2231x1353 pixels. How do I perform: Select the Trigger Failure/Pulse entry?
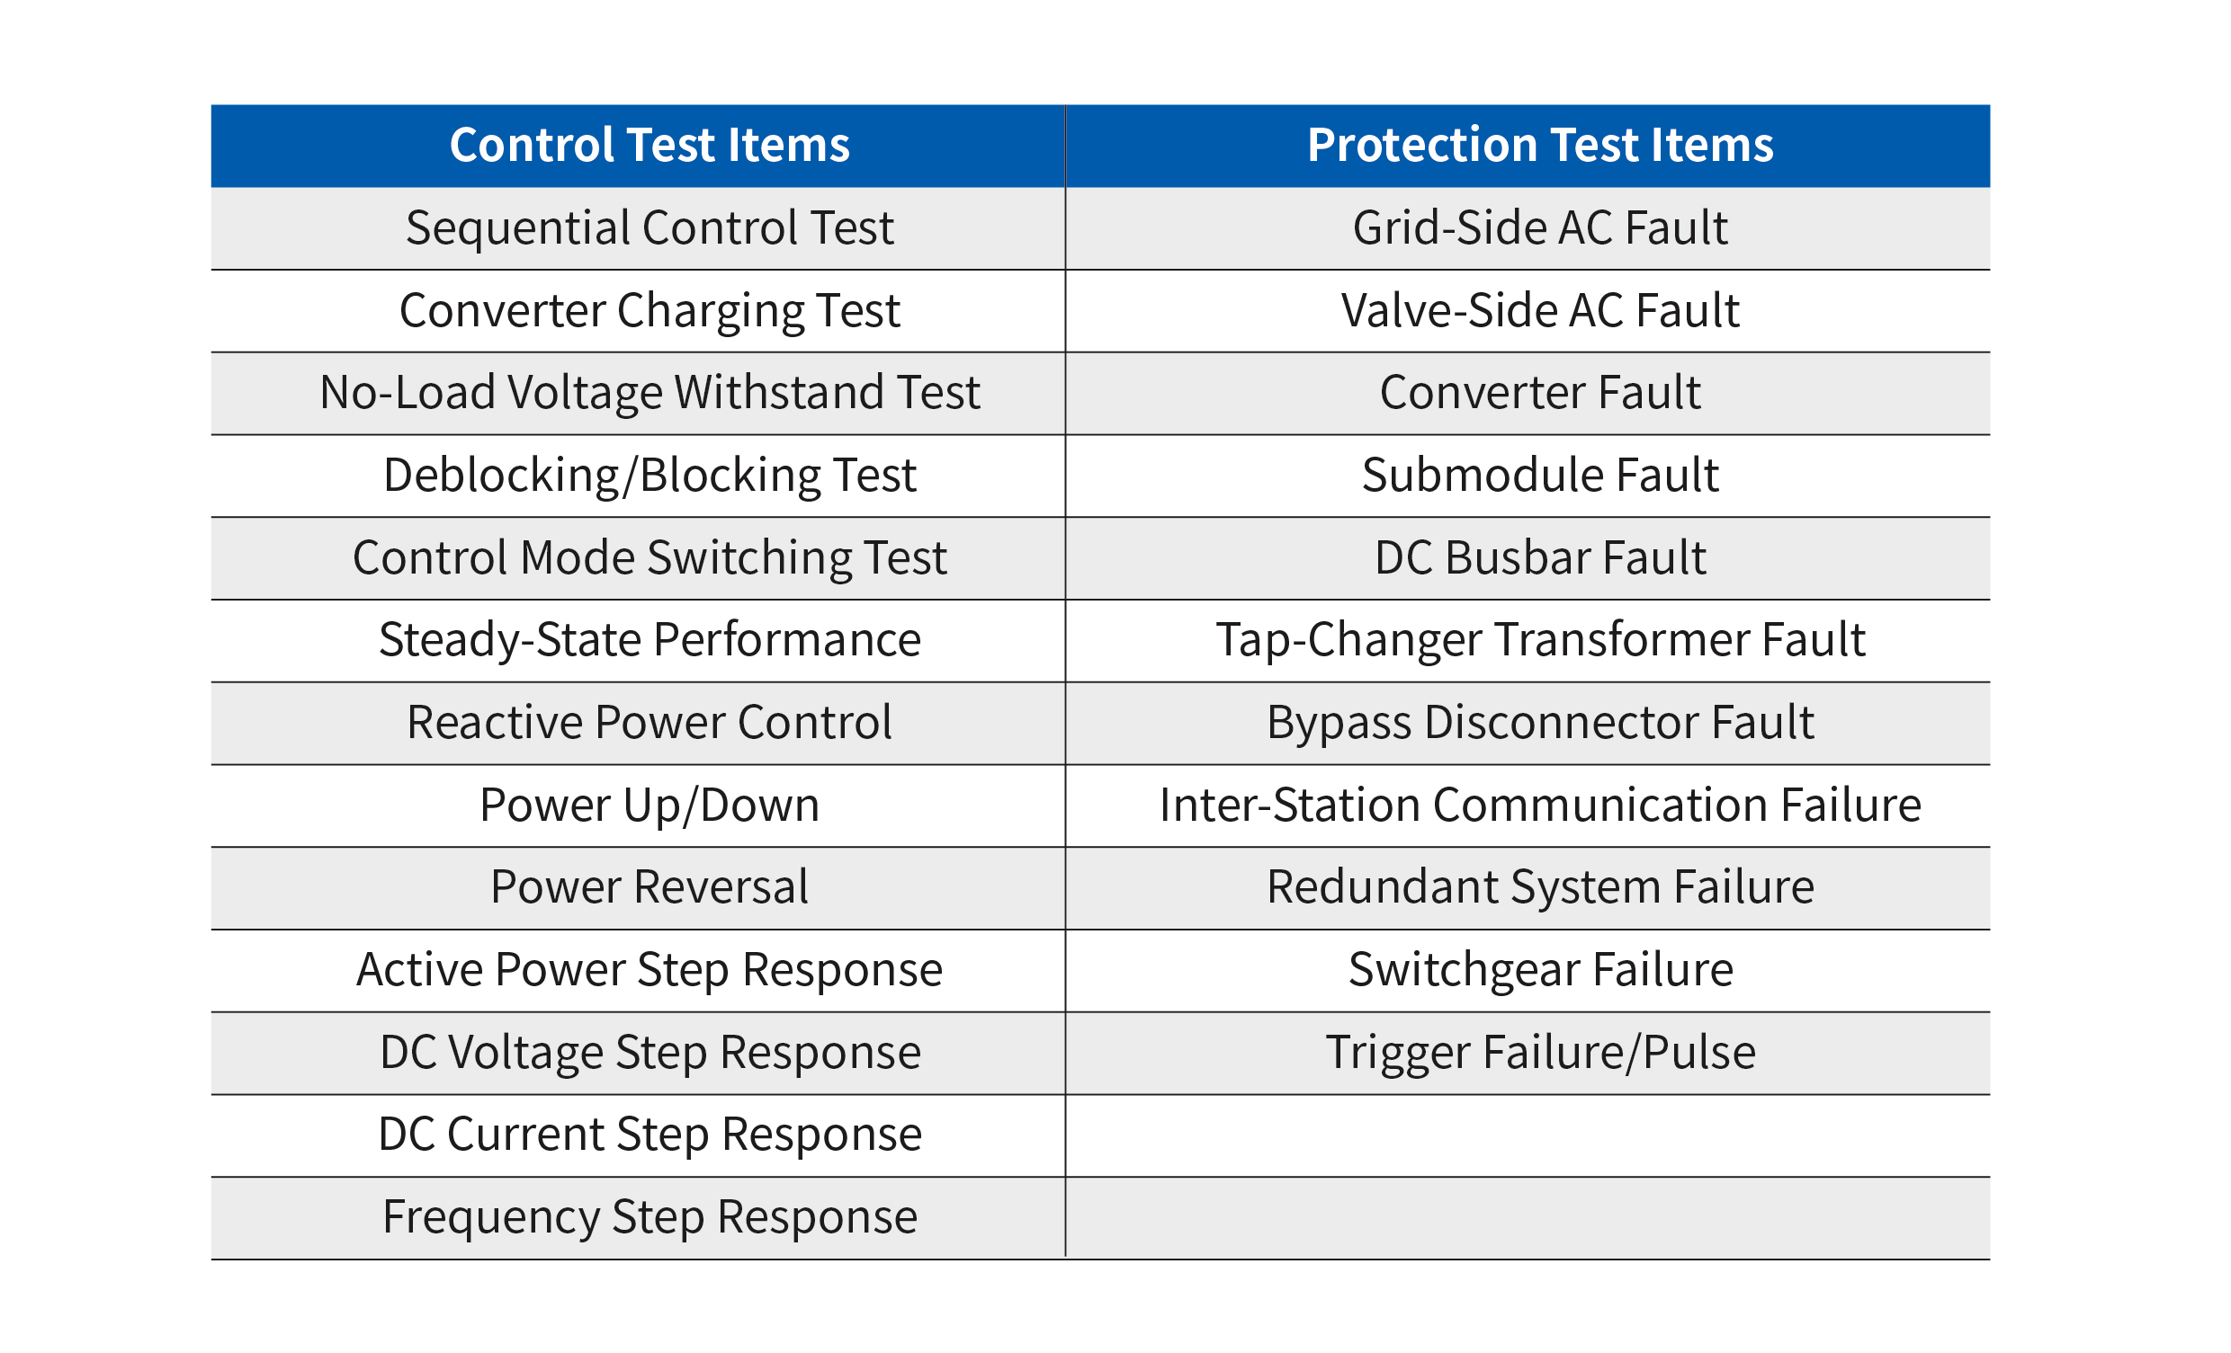[1539, 1052]
